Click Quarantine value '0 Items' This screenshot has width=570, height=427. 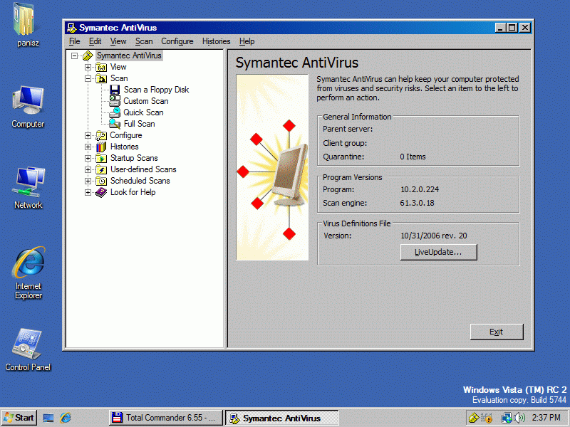coord(413,157)
